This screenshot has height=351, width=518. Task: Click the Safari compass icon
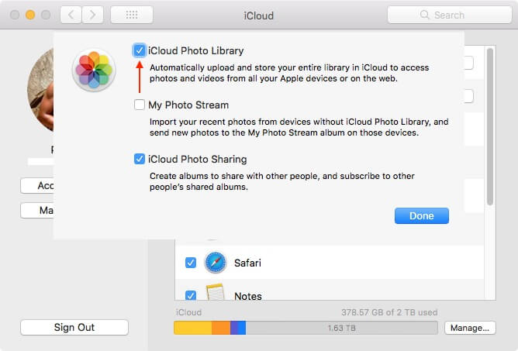click(216, 263)
